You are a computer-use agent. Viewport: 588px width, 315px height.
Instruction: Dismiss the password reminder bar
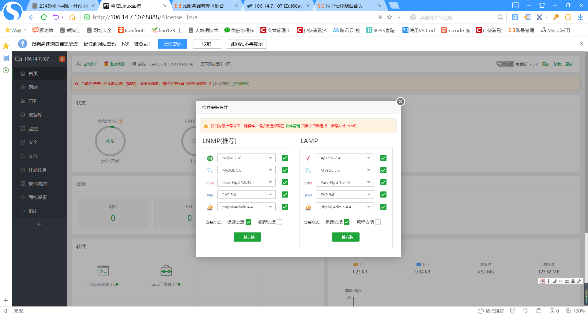(x=582, y=44)
